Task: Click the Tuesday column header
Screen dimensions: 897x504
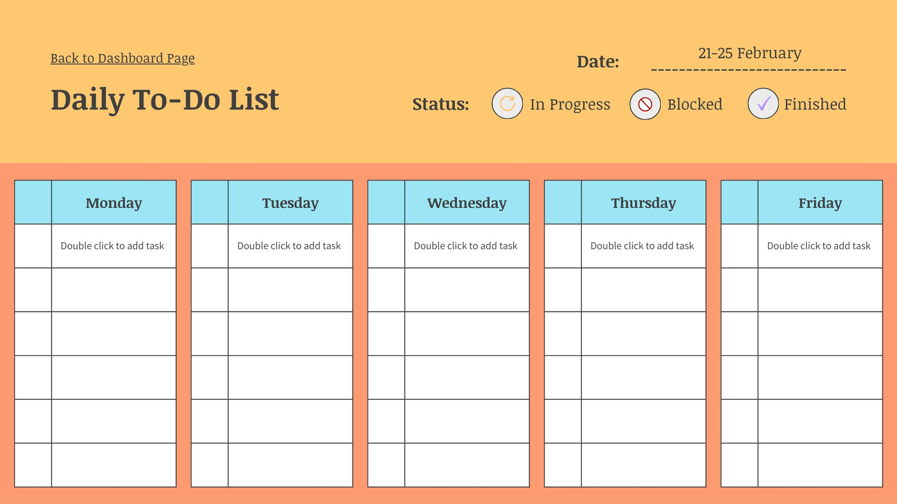Action: pos(290,202)
